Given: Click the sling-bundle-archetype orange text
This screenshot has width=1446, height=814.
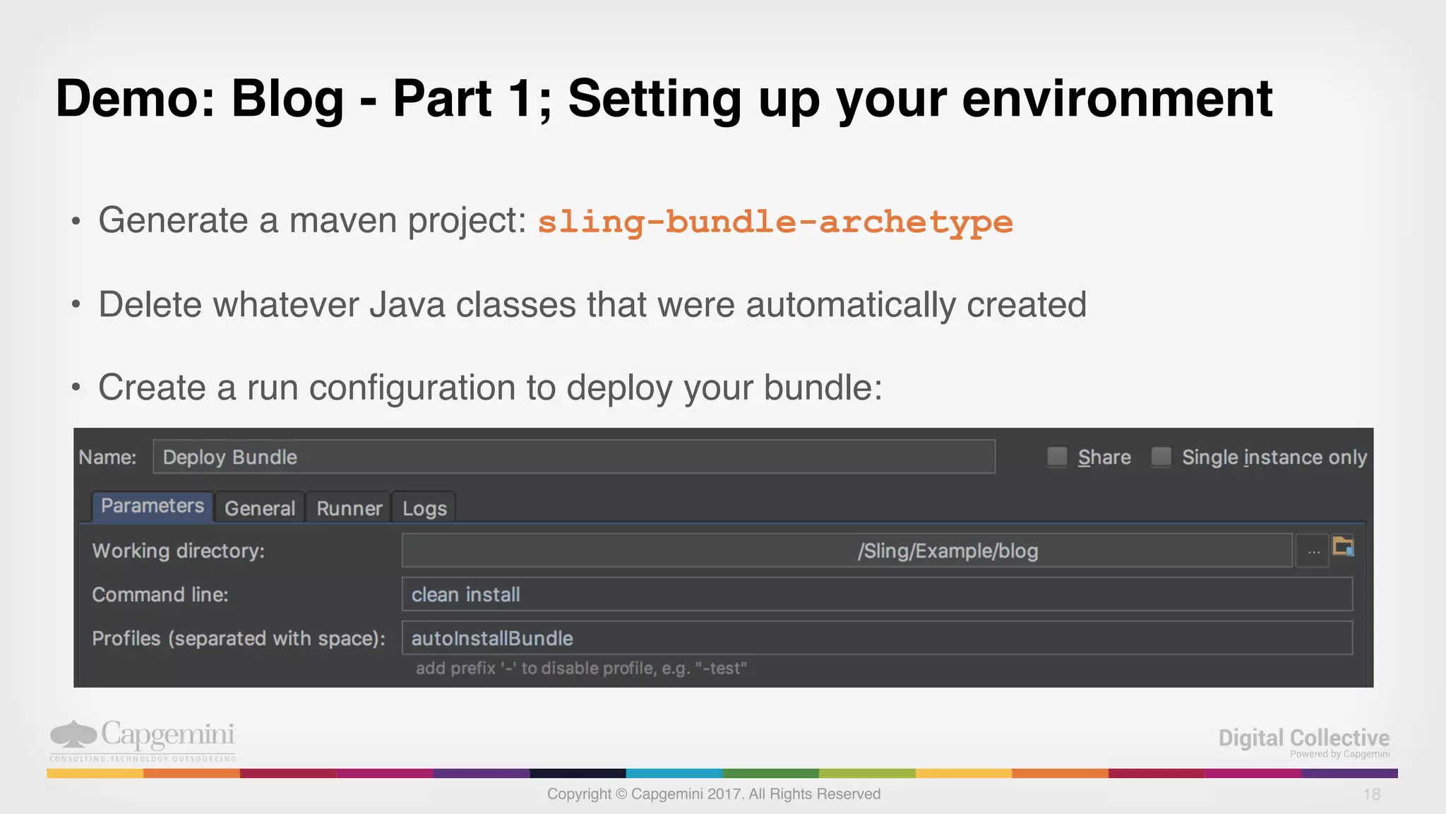Looking at the screenshot, I should [x=775, y=222].
